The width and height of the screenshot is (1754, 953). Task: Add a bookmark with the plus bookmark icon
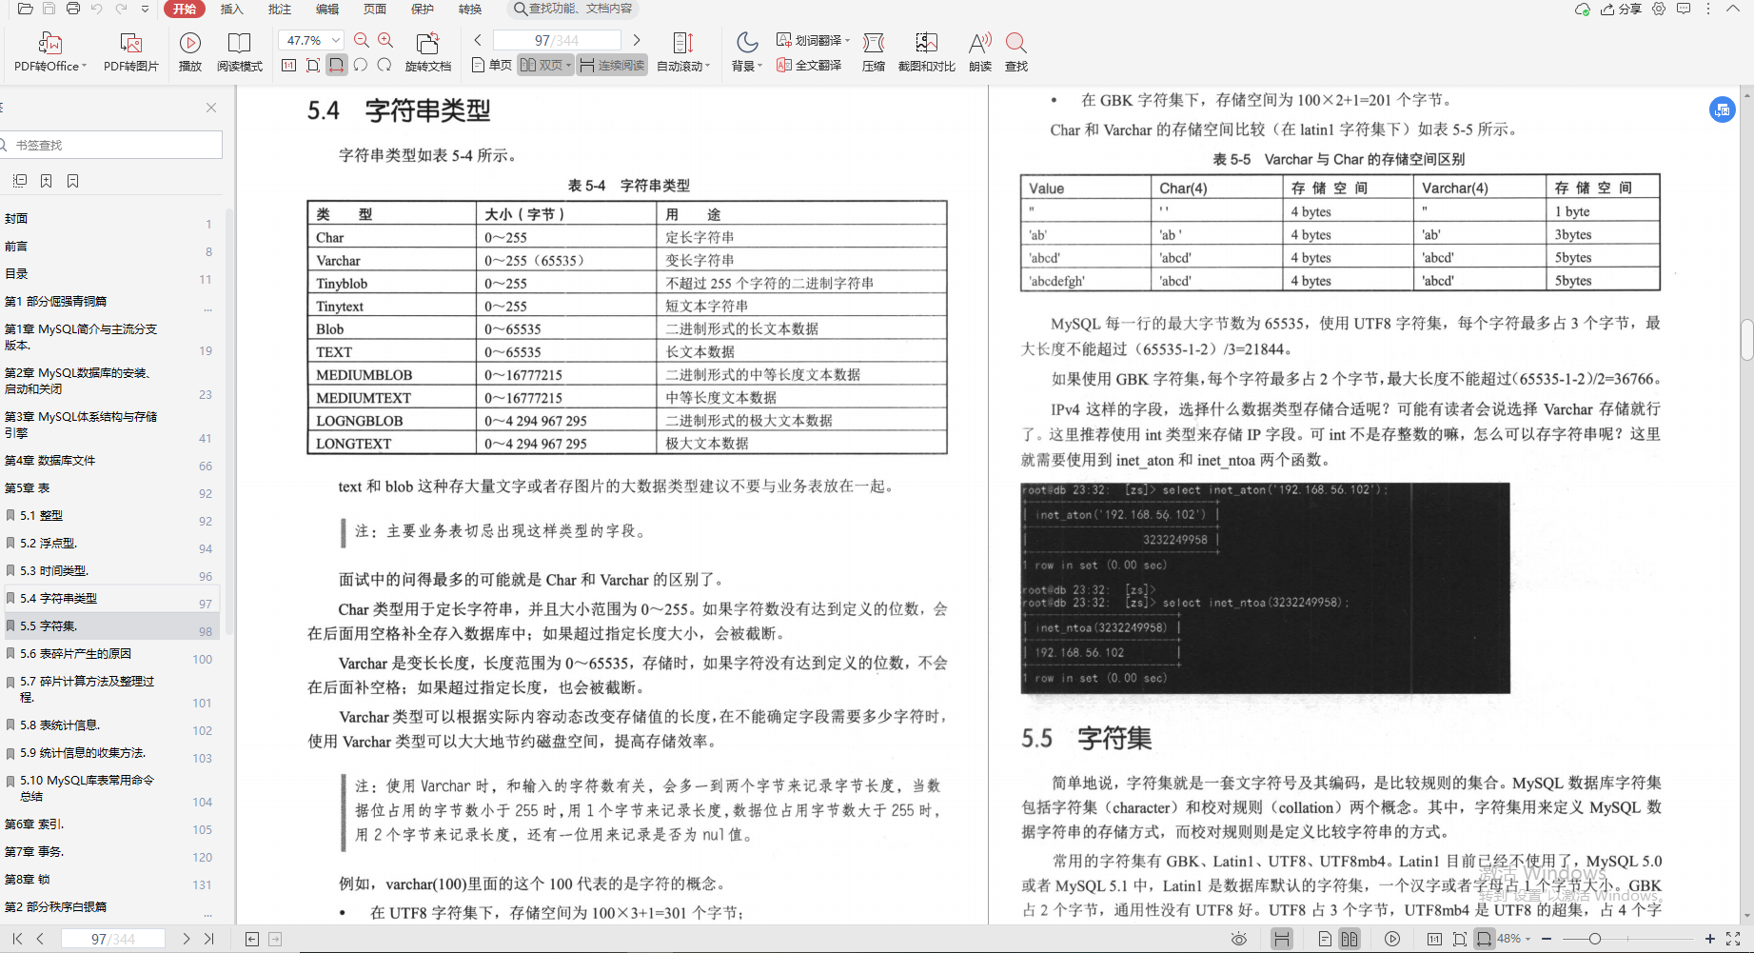(46, 180)
